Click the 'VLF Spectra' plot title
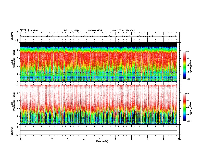 (29, 31)
